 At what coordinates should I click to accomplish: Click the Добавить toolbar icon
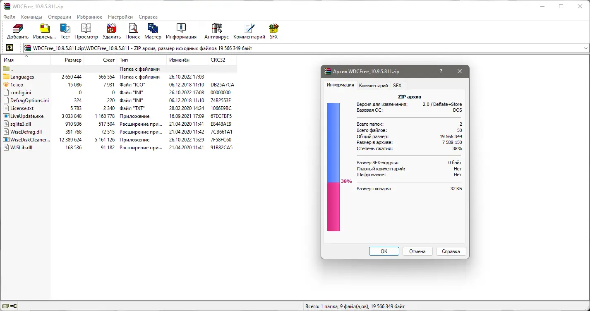tap(17, 31)
